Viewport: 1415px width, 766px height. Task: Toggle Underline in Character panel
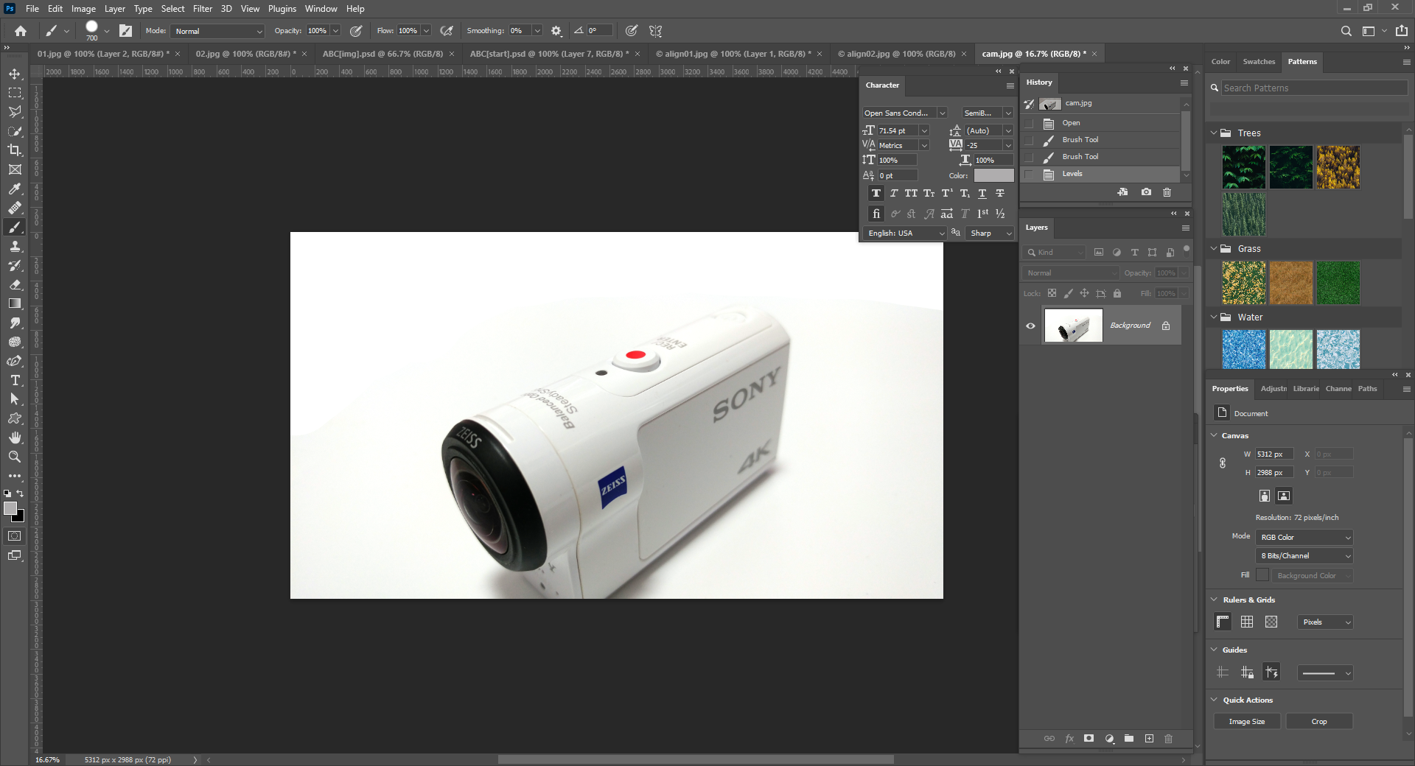tap(982, 194)
